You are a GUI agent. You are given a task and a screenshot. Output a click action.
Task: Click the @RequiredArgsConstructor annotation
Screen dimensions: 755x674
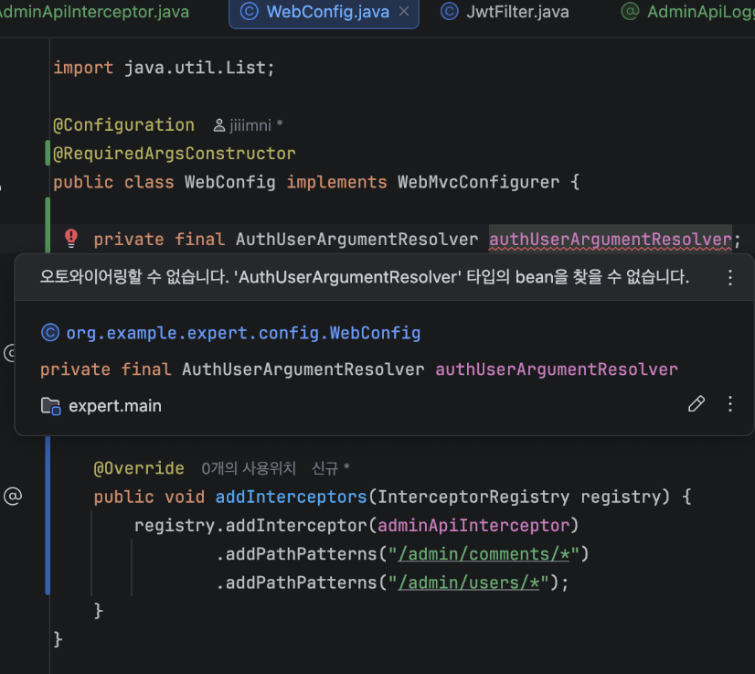point(175,154)
